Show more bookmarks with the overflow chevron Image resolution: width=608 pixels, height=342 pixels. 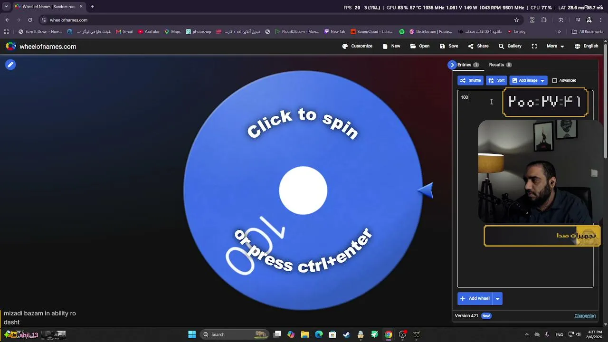pos(559,32)
